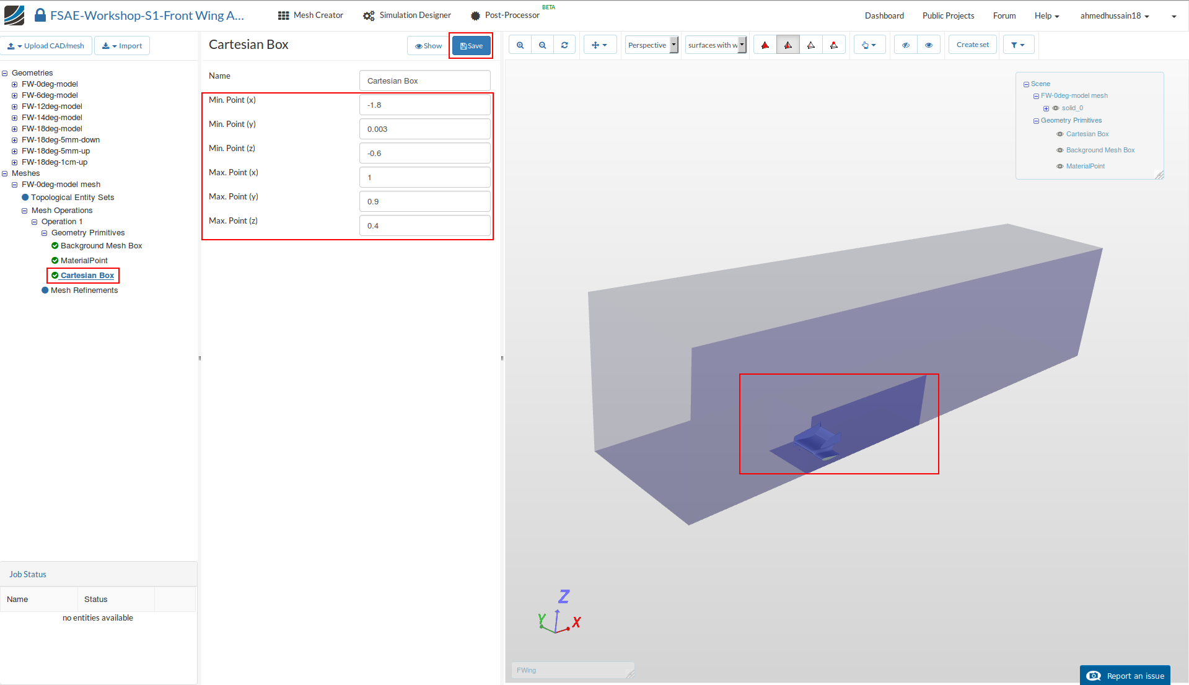Screen dimensions: 1189x685
Task: Click the SimScale logo icon
Action: (x=14, y=15)
